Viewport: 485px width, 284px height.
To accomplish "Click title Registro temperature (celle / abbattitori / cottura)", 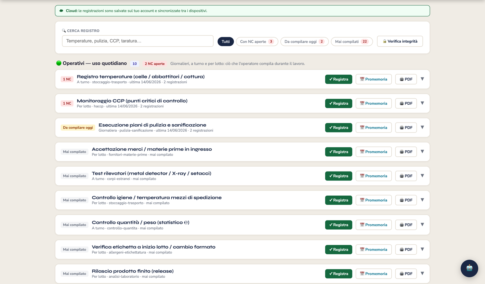I will 141,77.
